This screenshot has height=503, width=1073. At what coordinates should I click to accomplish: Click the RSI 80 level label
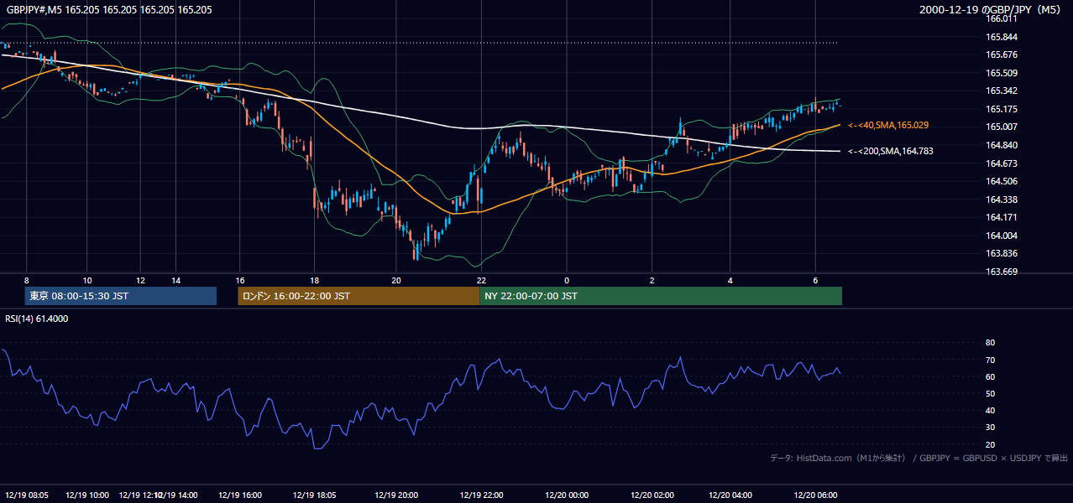click(990, 343)
